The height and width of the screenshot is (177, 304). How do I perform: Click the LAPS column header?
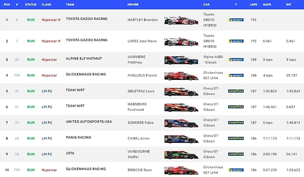pyautogui.click(x=253, y=5)
